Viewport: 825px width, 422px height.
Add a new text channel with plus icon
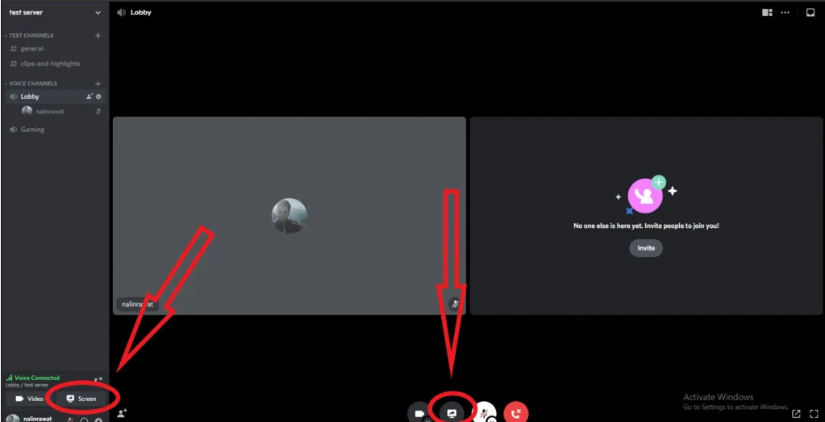click(98, 35)
